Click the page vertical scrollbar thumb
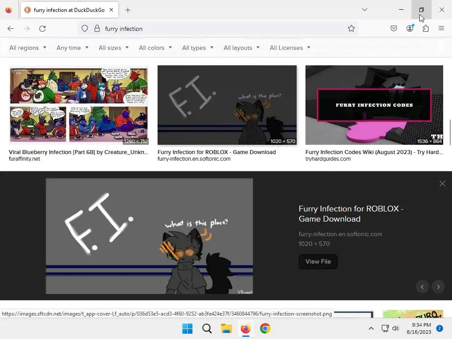This screenshot has height=339, width=452. 450,132
